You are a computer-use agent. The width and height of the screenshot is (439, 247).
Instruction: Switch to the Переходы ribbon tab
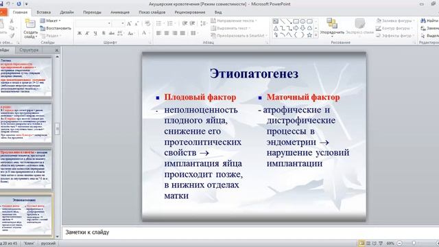(x=92, y=12)
